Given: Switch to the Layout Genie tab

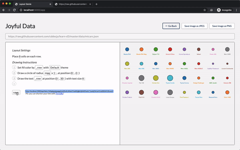Looking at the screenshot, I should point(33,4).
